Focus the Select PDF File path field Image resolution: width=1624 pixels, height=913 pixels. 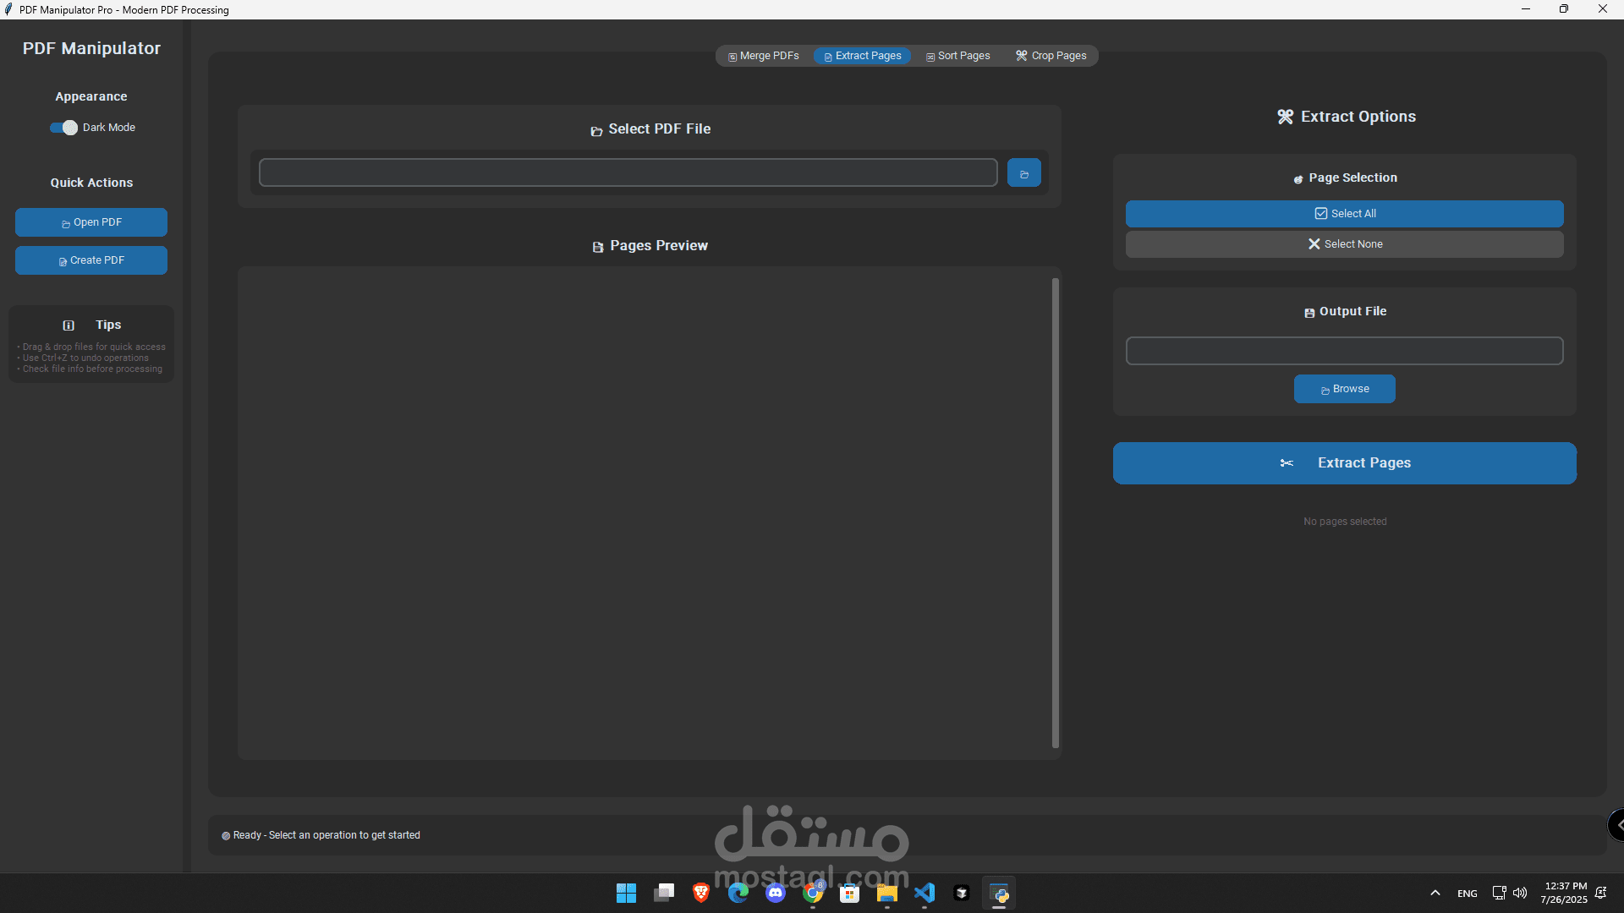click(x=628, y=173)
